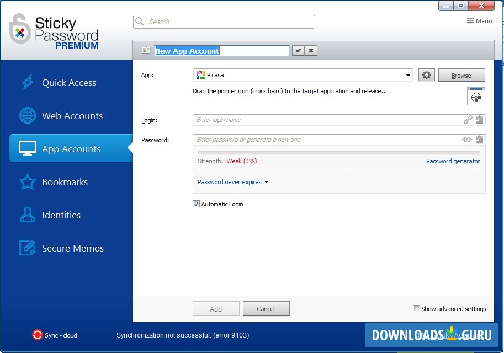Click the Browse button
Image resolution: width=504 pixels, height=353 pixels.
(x=461, y=75)
